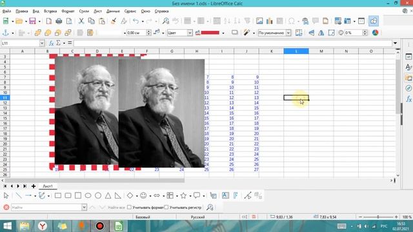
Task: Click the Clone formatting paintbrush icon
Action: coord(114,21)
